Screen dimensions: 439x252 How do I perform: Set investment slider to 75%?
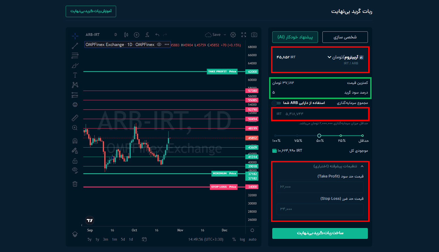point(297,136)
